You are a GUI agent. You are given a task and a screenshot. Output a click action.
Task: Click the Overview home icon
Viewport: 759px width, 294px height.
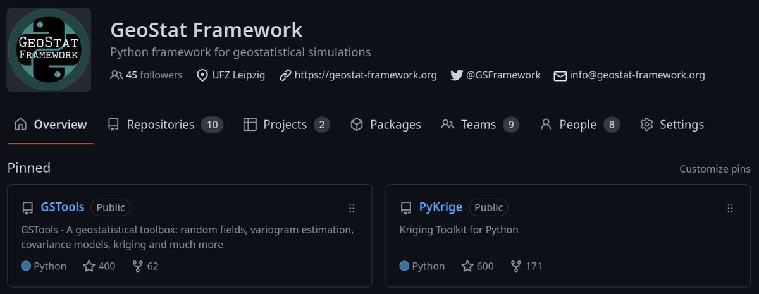pos(20,125)
